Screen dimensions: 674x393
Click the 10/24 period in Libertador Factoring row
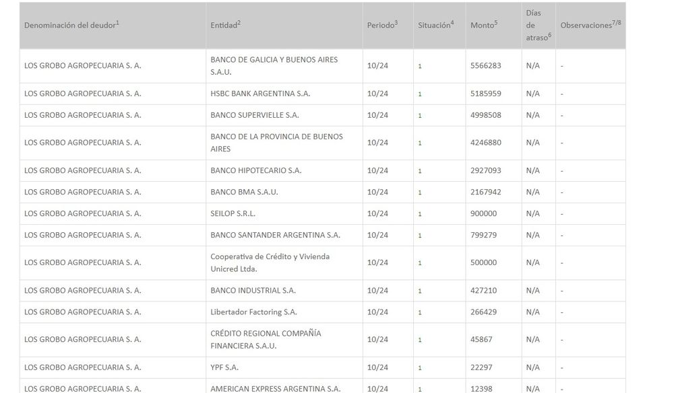pyautogui.click(x=377, y=312)
